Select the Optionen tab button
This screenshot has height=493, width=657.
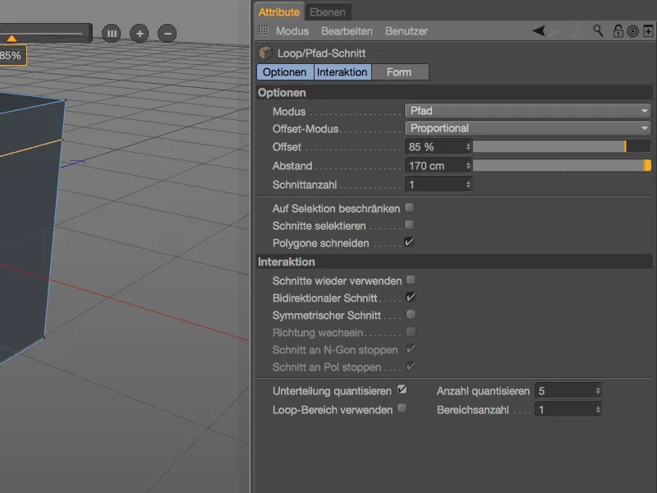point(285,72)
